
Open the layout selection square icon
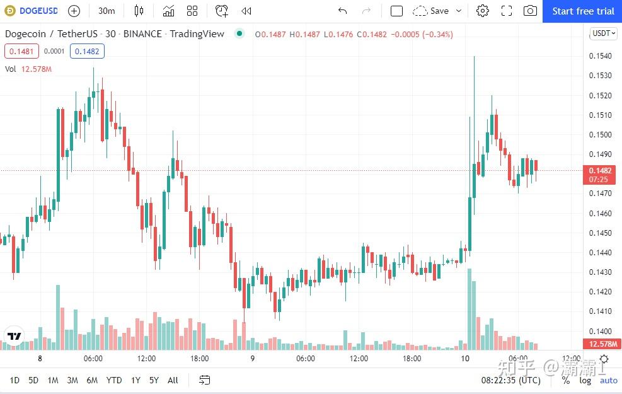pos(396,11)
